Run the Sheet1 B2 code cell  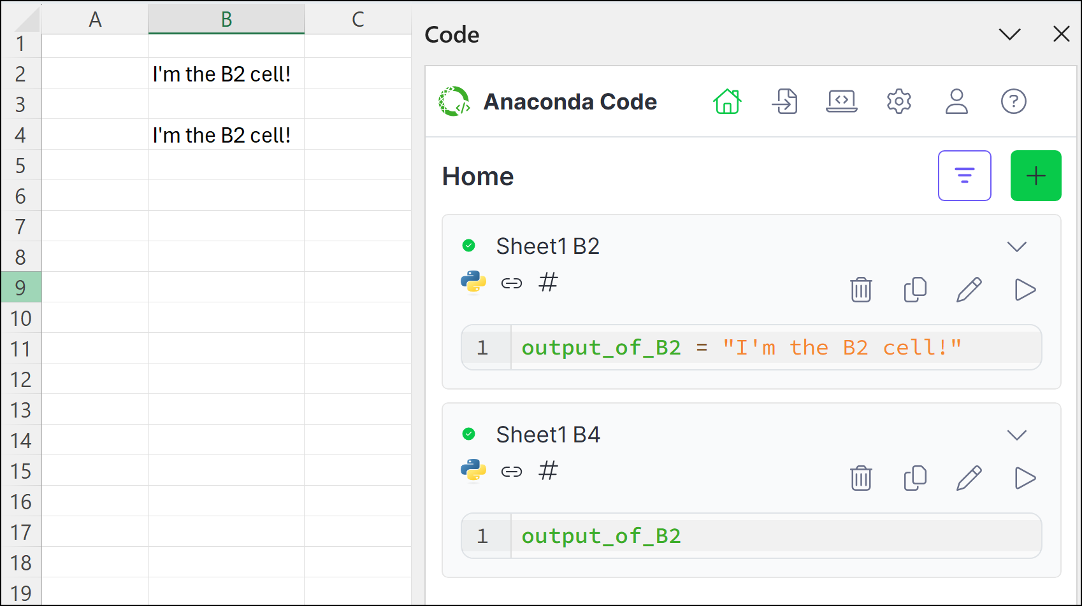(1025, 290)
